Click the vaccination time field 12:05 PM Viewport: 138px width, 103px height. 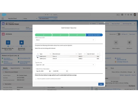pos(60,71)
